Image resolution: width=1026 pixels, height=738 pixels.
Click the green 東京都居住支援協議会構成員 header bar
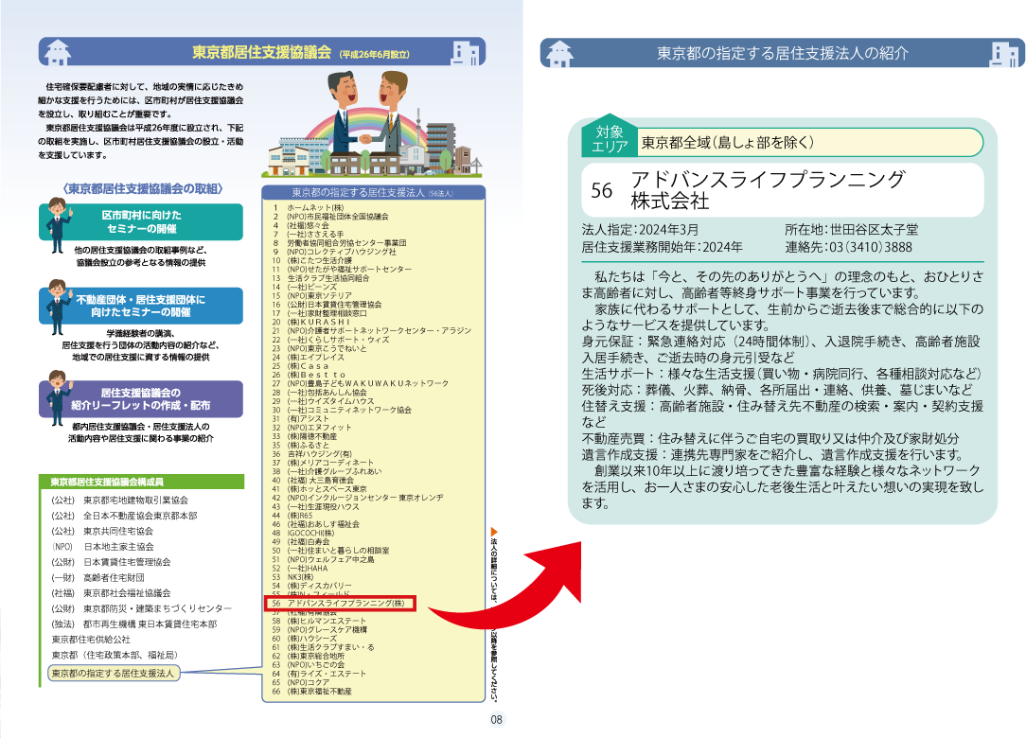(x=141, y=482)
